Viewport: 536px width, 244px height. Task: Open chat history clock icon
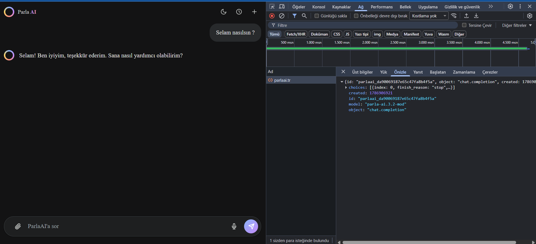[239, 12]
